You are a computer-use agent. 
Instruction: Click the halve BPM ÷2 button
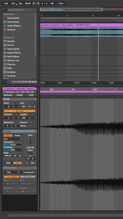coord(15,156)
